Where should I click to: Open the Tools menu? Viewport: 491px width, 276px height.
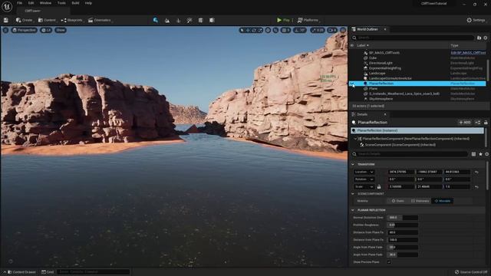point(61,3)
